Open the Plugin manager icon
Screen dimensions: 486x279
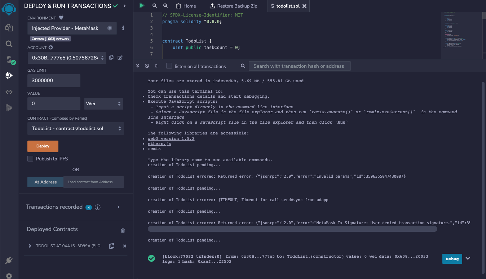pos(9,260)
